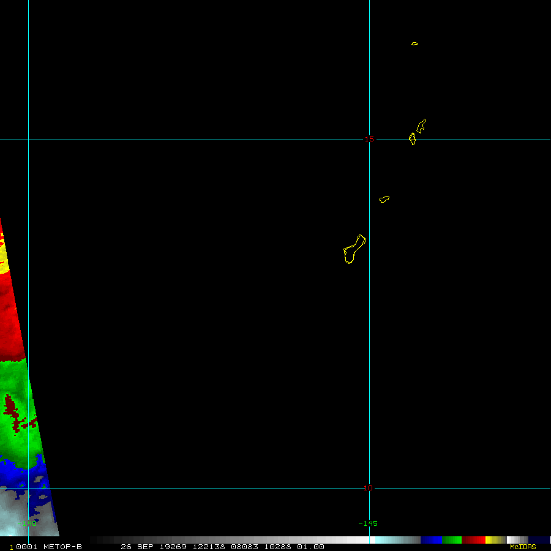Click the green longitude label 140
The image size is (551, 551).
click(x=27, y=523)
